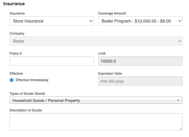Open the Store Insurance dropdown
189x137 pixels.
[x=51, y=21]
